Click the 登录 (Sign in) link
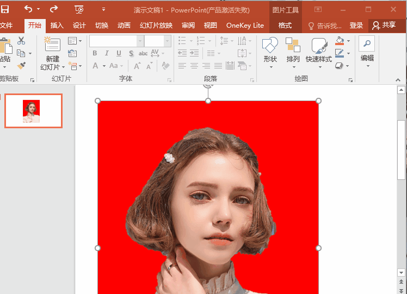 (x=356, y=26)
